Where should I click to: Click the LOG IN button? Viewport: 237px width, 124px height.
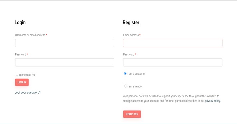tap(22, 82)
